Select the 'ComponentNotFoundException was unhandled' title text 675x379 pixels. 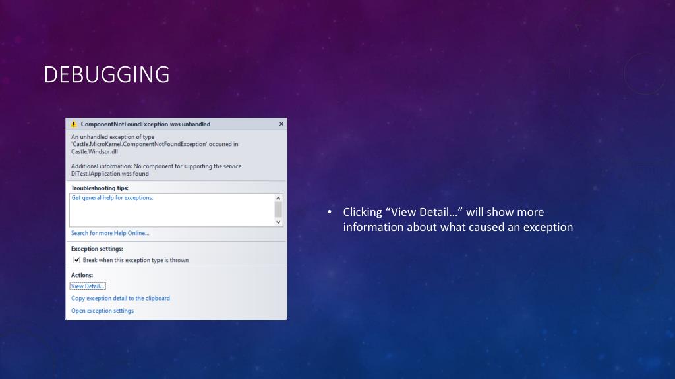146,124
